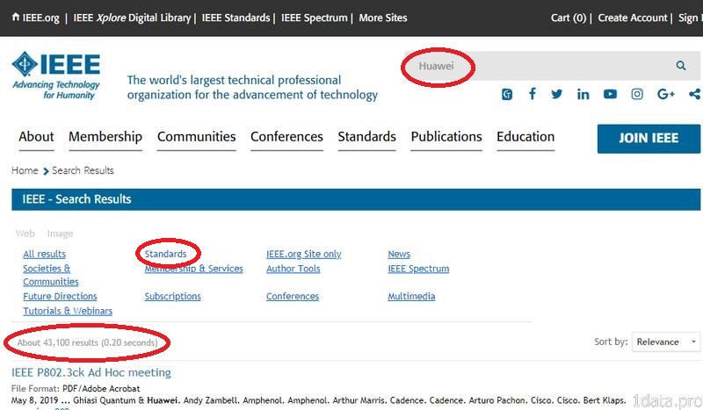Open the Education menu
Screen dimensions: 703x410
coord(525,137)
